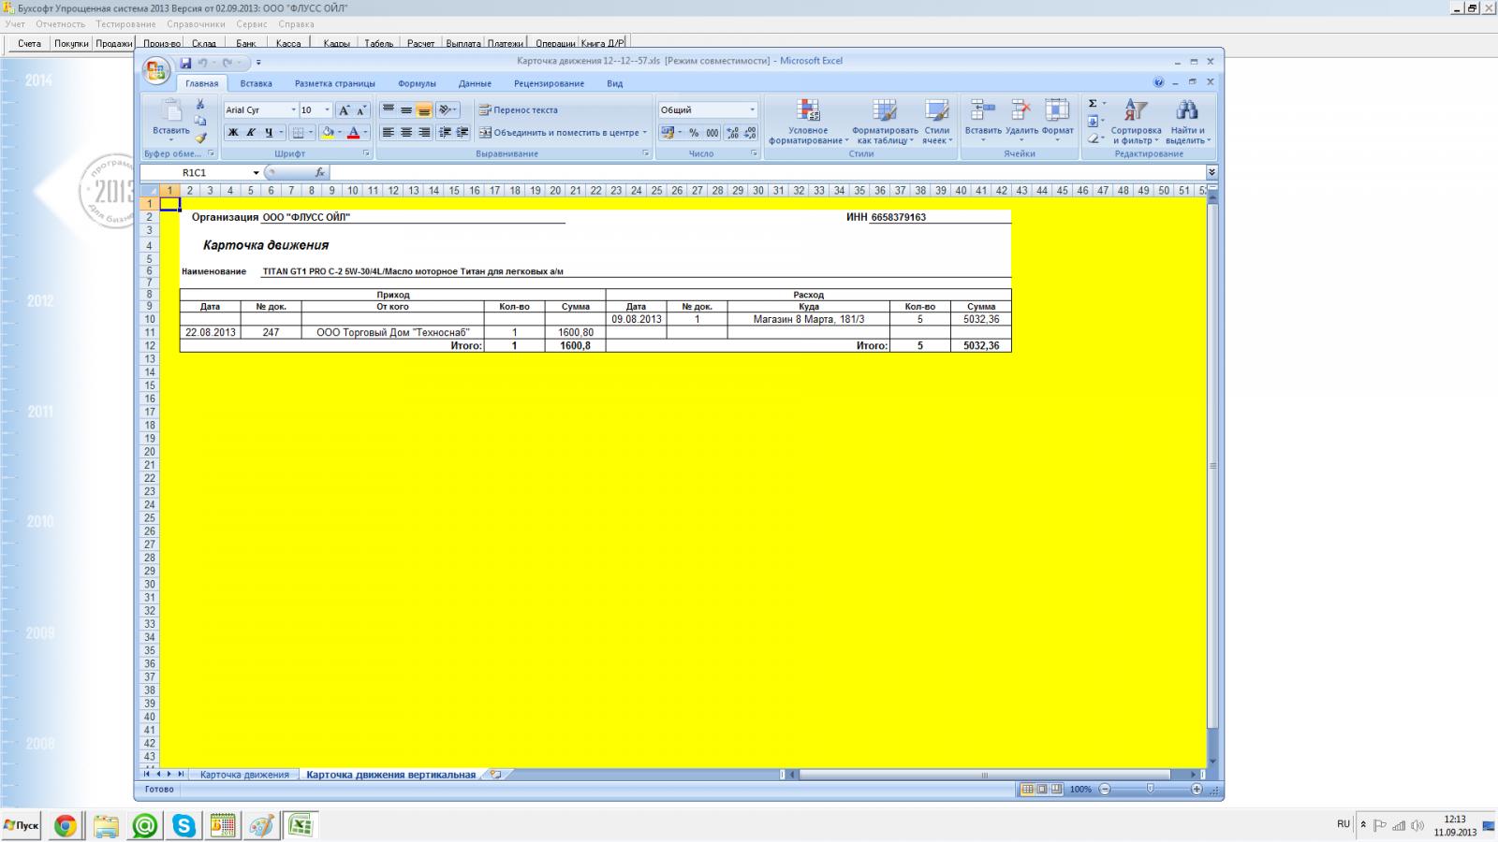Click the Склад button in Бухсофт toolbar

[x=204, y=43]
